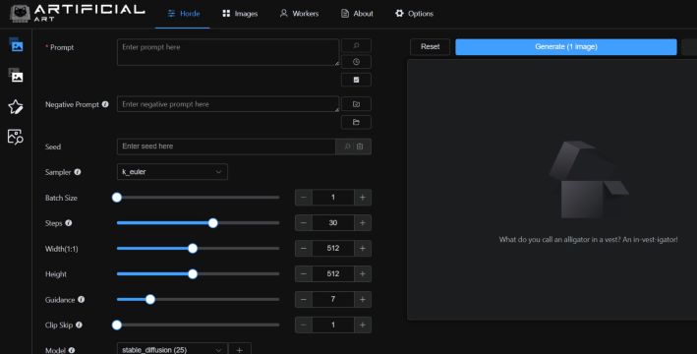Click the Width value field showing 512

[x=333, y=248]
